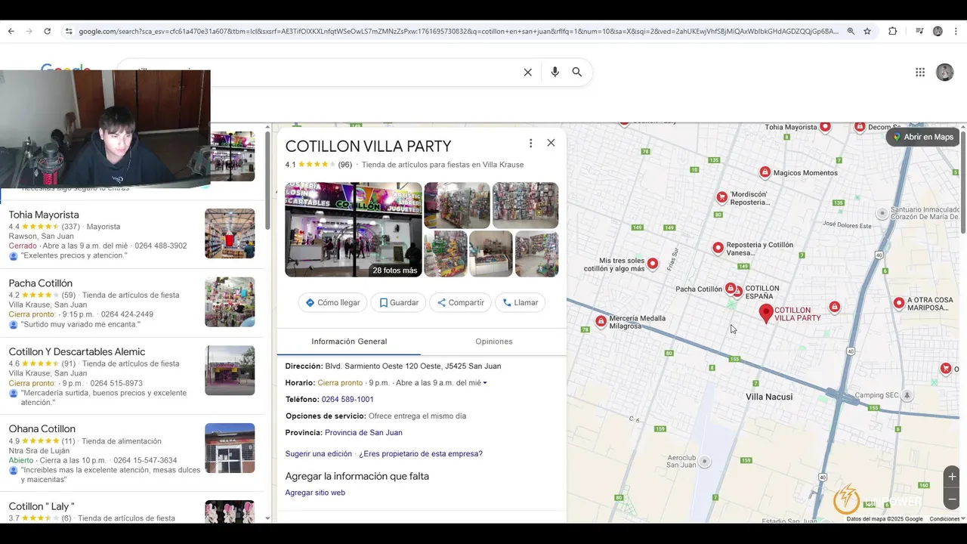967x544 pixels.
Task: Click the browser address bar URL
Action: click(459, 31)
